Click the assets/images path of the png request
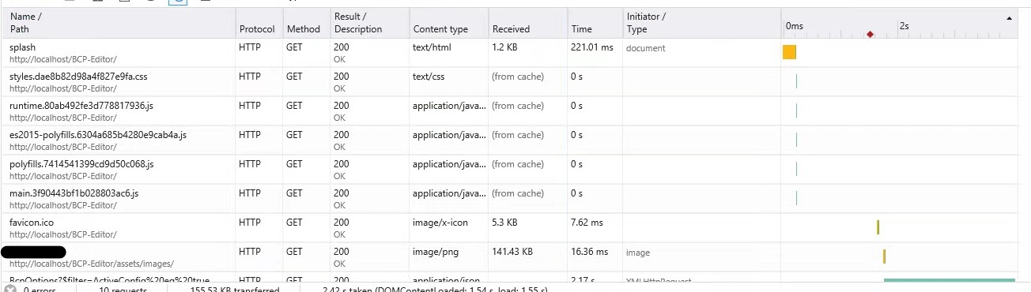1031x292 pixels. [x=92, y=264]
